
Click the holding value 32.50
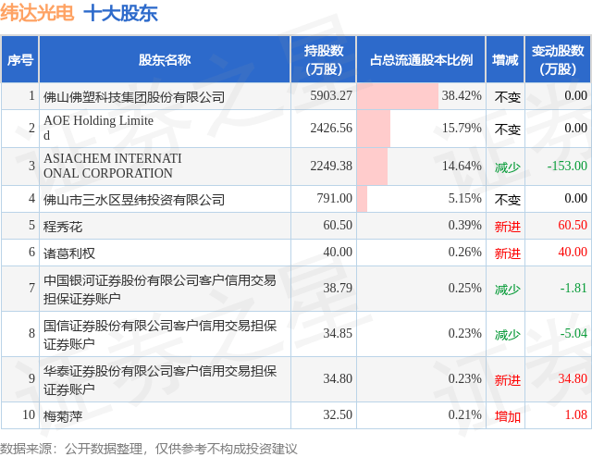338,414
